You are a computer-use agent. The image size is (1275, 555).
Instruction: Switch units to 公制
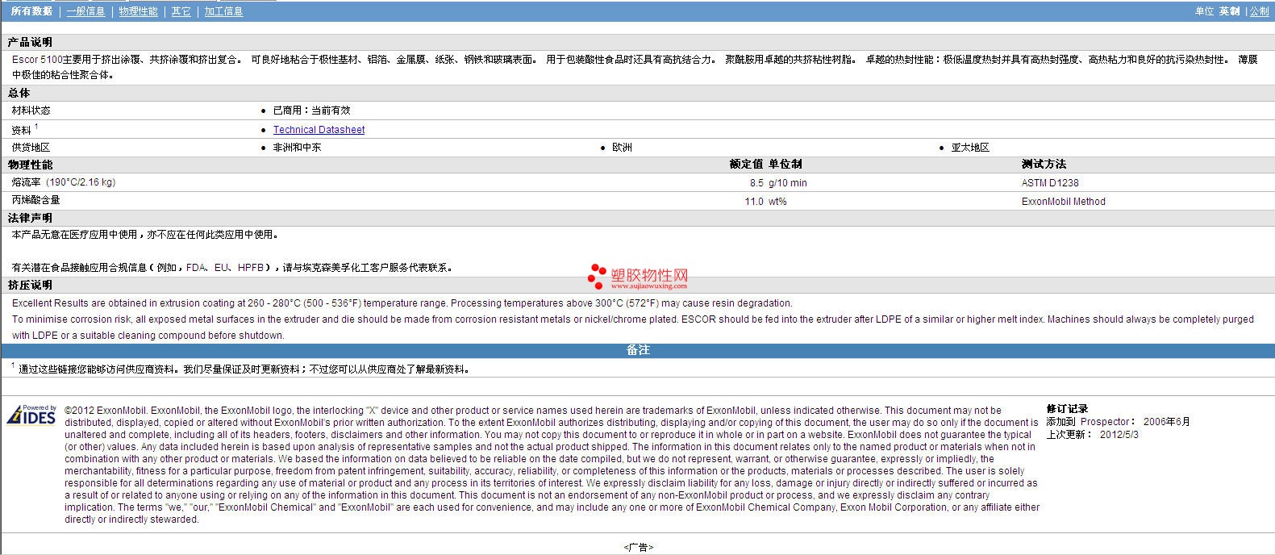(1260, 11)
